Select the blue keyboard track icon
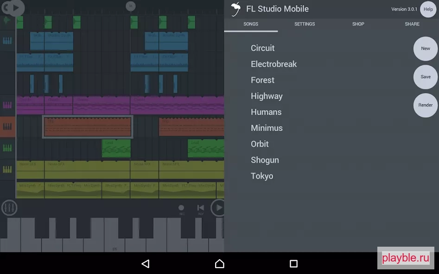Screen dimensions: 439x274 tap(7, 41)
